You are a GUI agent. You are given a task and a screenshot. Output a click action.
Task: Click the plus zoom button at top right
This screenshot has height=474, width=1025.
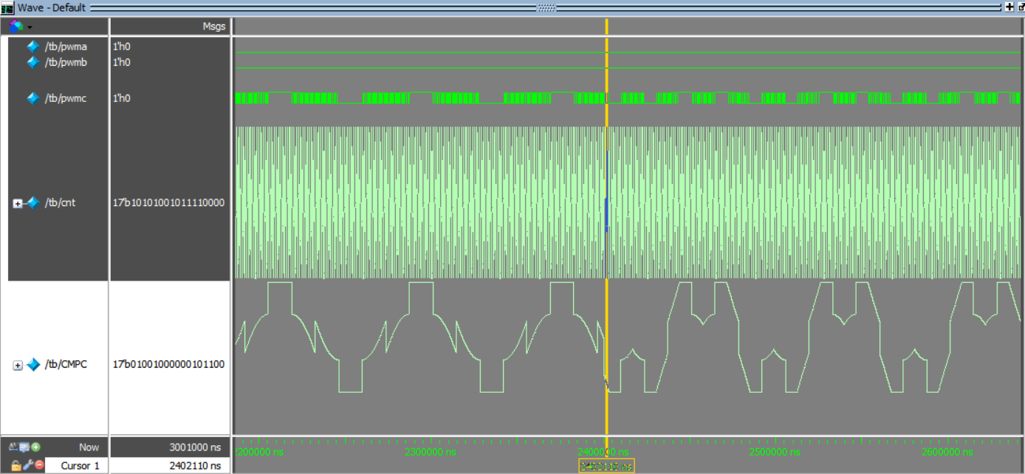pyautogui.click(x=1010, y=7)
